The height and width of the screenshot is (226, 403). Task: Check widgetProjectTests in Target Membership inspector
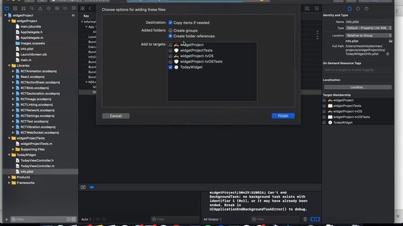click(x=324, y=106)
